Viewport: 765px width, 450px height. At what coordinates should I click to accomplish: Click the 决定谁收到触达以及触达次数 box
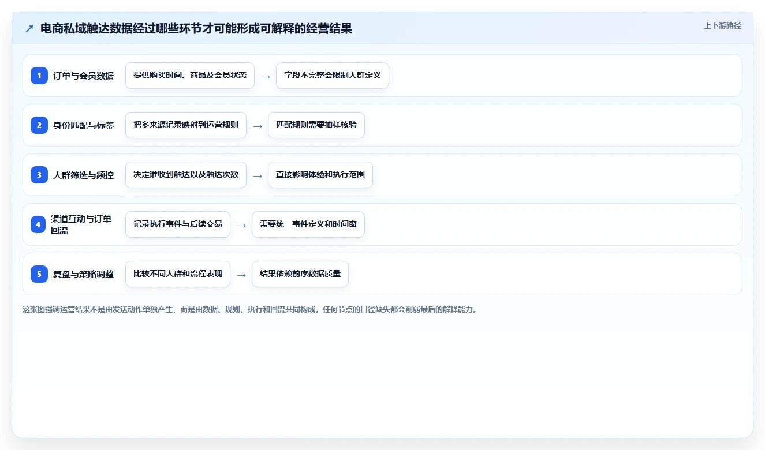pos(186,175)
